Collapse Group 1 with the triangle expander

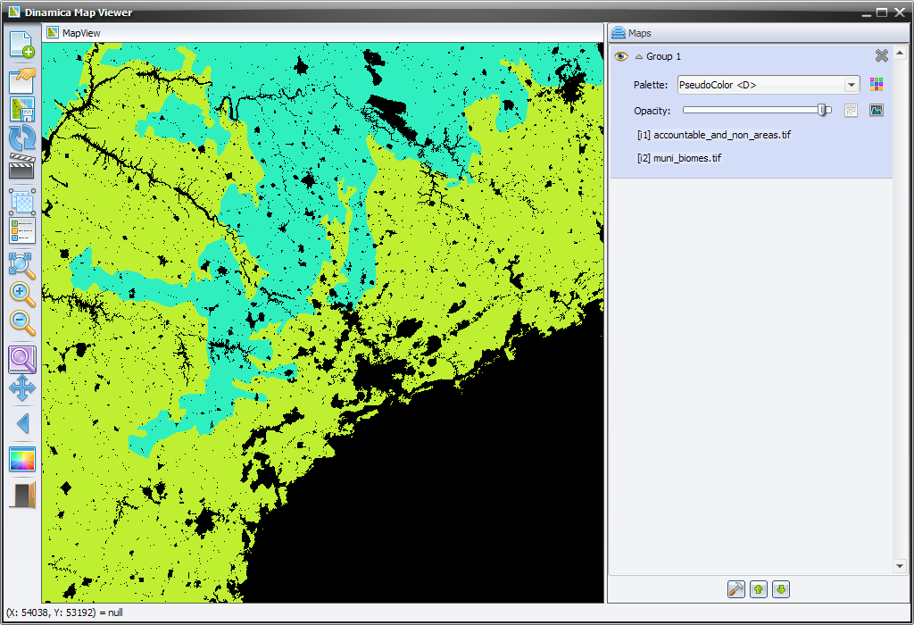[638, 57]
